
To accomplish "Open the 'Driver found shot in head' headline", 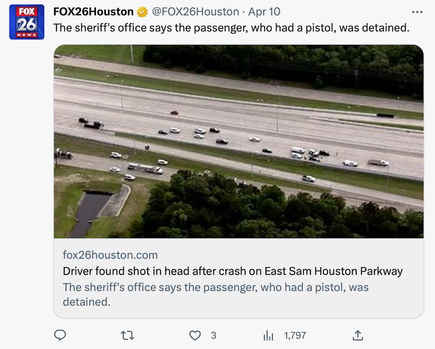I will point(233,271).
